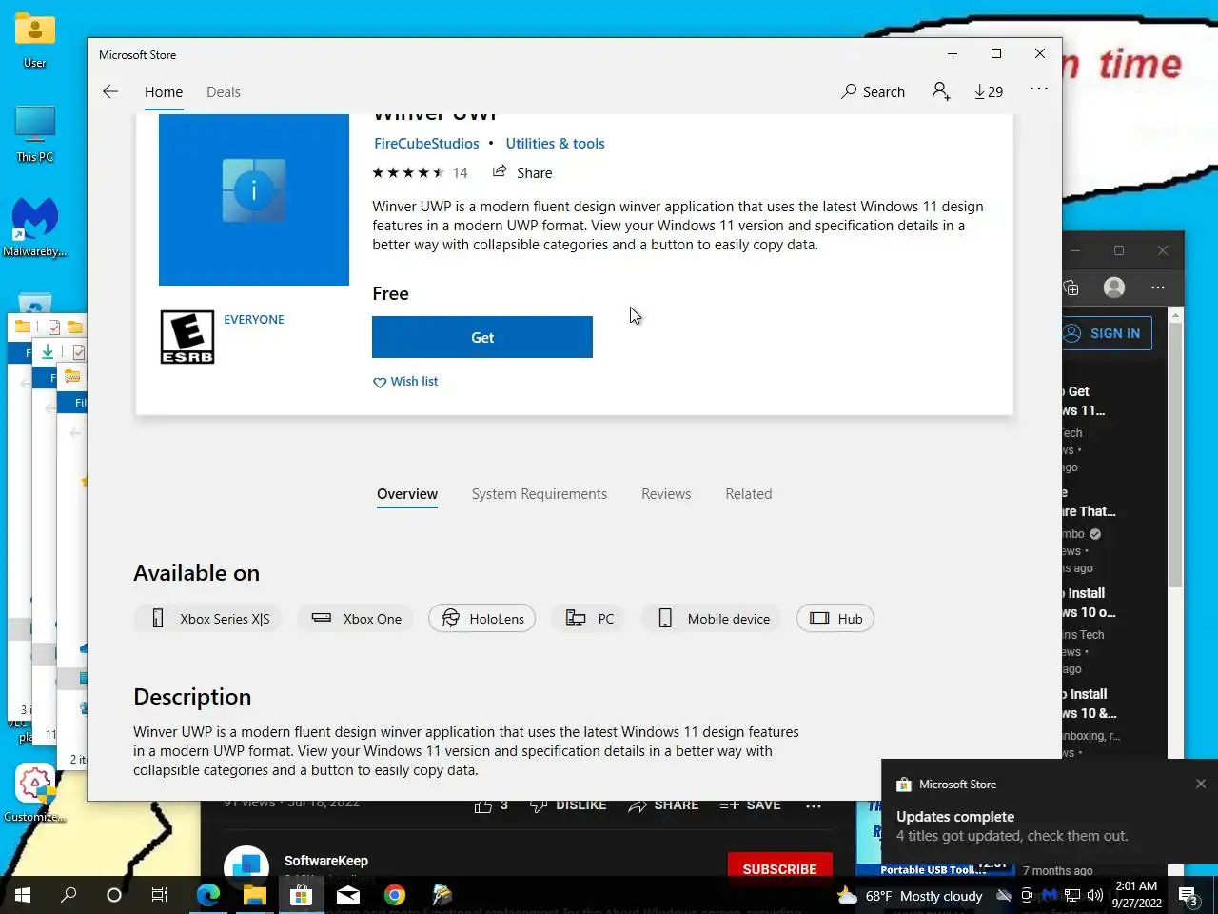Go back using the Store back arrow
This screenshot has height=914, width=1218.
point(110,91)
